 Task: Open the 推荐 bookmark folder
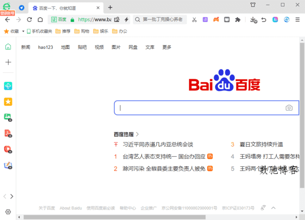click(63, 31)
